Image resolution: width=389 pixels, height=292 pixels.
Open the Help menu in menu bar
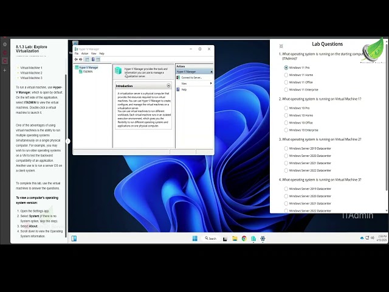tap(102, 54)
